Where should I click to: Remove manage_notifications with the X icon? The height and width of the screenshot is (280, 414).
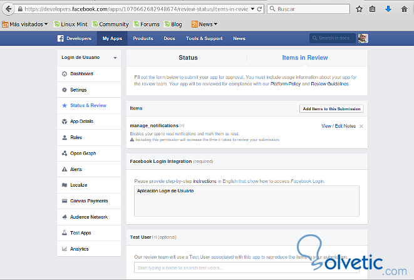361,127
